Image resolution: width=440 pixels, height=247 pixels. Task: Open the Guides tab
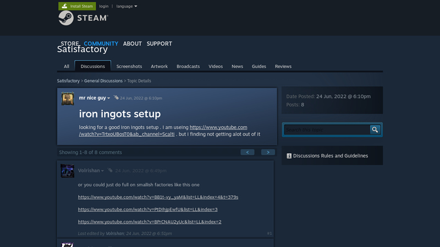coord(259,66)
